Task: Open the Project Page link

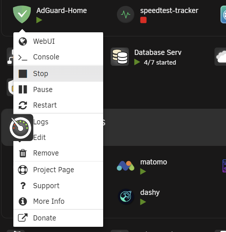Action: 58,170
